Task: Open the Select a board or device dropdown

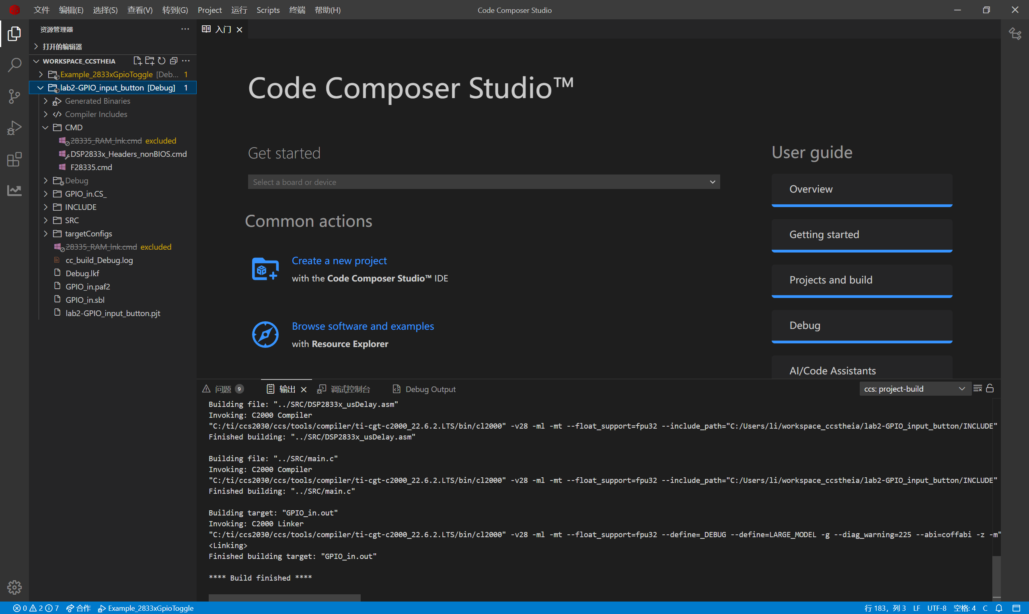Action: point(484,182)
